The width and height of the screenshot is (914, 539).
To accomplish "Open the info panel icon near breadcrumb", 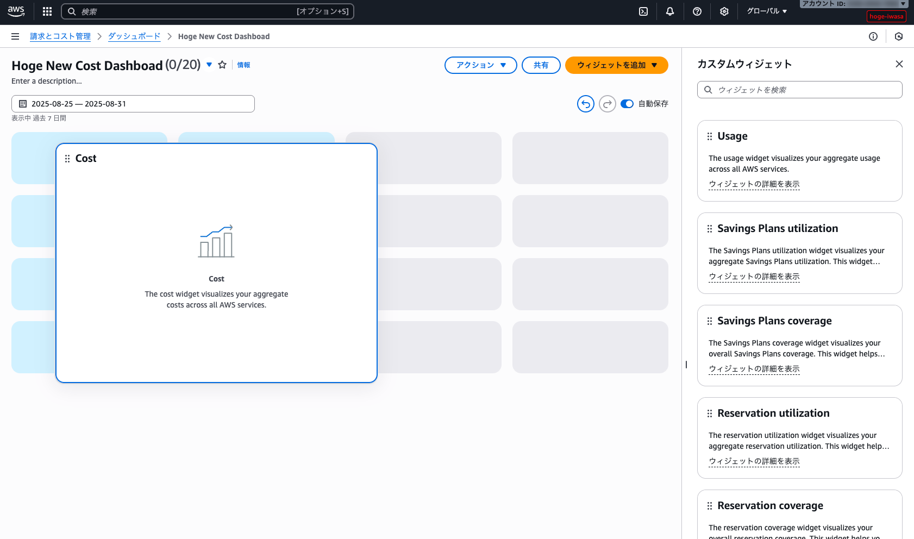I will click(x=873, y=36).
